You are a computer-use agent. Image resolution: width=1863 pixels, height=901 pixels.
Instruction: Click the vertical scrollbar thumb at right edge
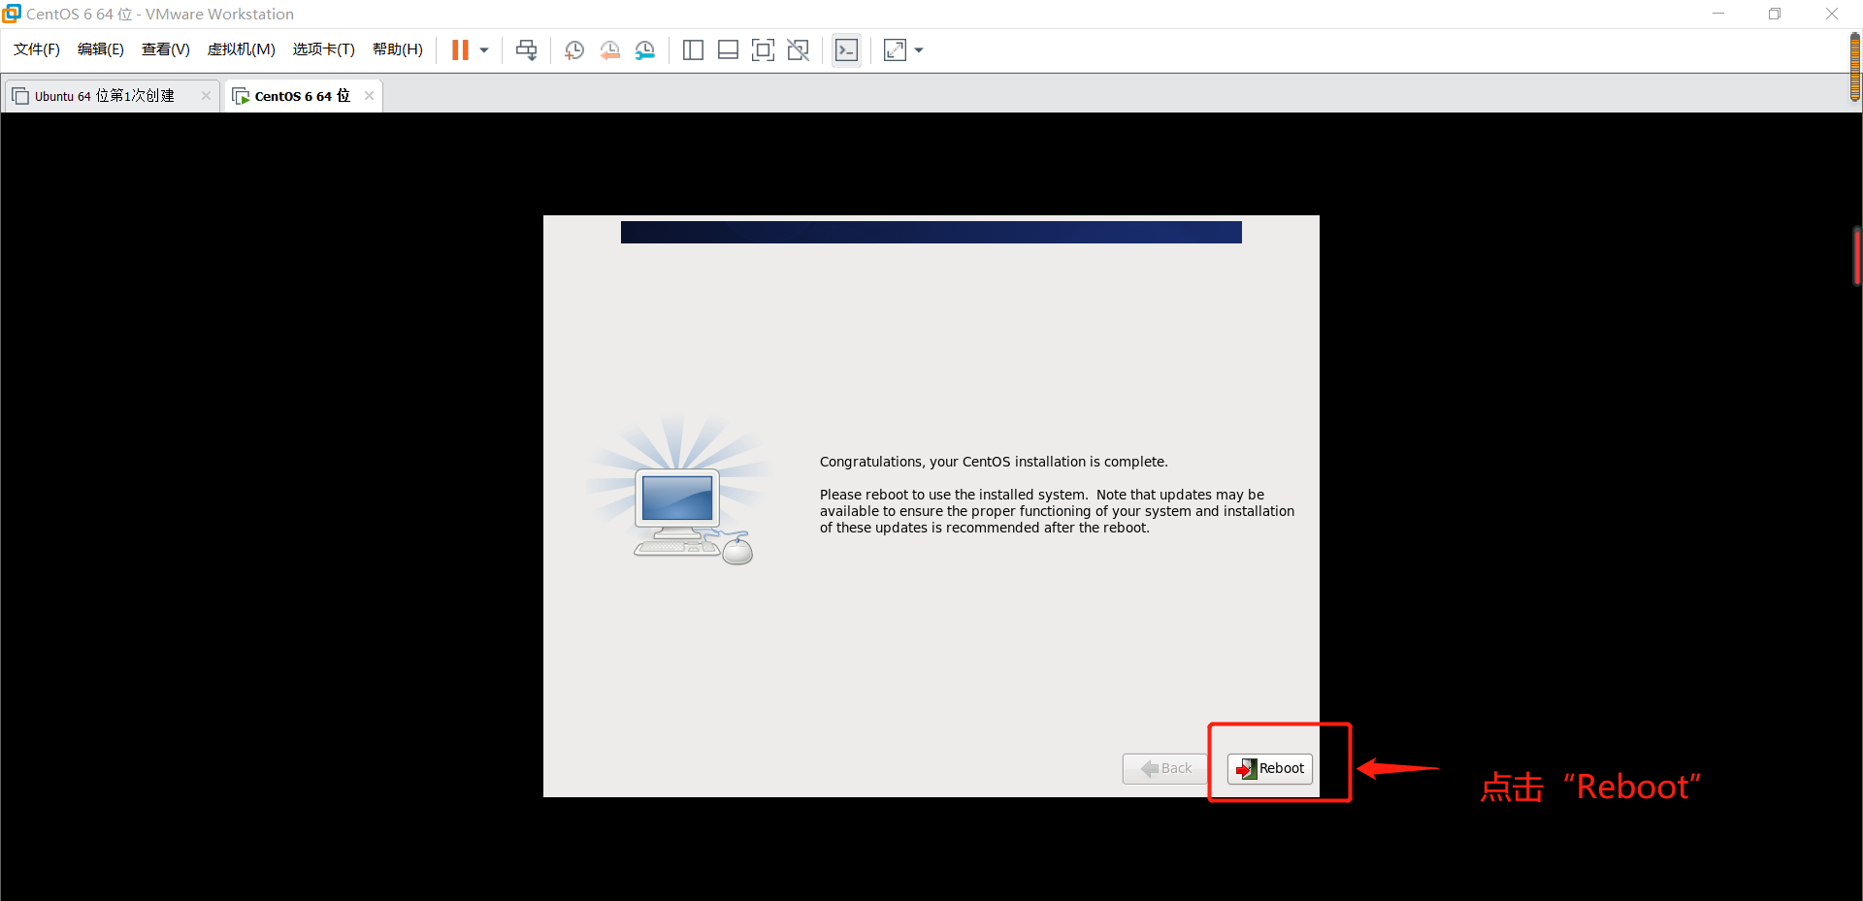point(1856,256)
